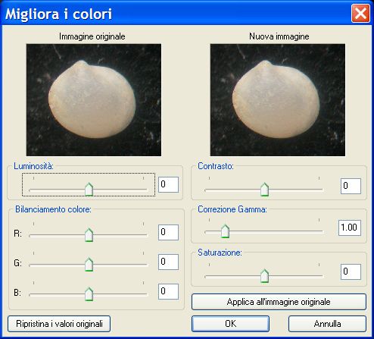Click the G value input box
Viewport: 374px width, 339px height.
pyautogui.click(x=168, y=262)
